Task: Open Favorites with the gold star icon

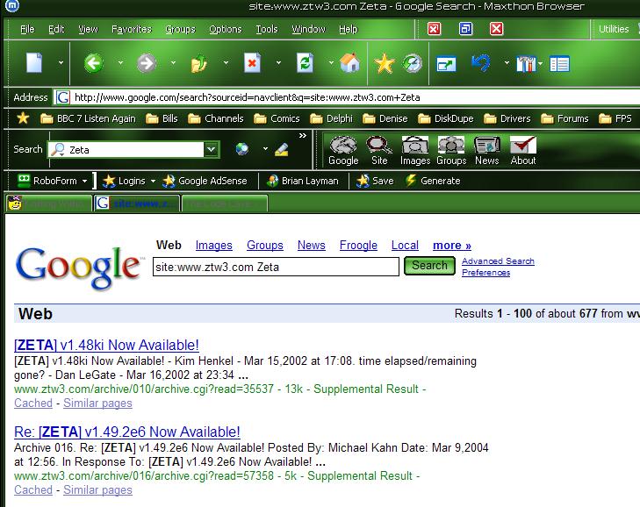Action: [x=384, y=64]
